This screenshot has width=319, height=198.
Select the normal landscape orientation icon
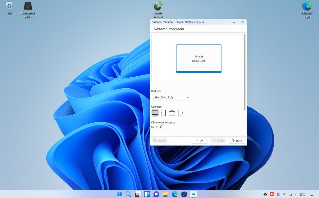click(155, 113)
